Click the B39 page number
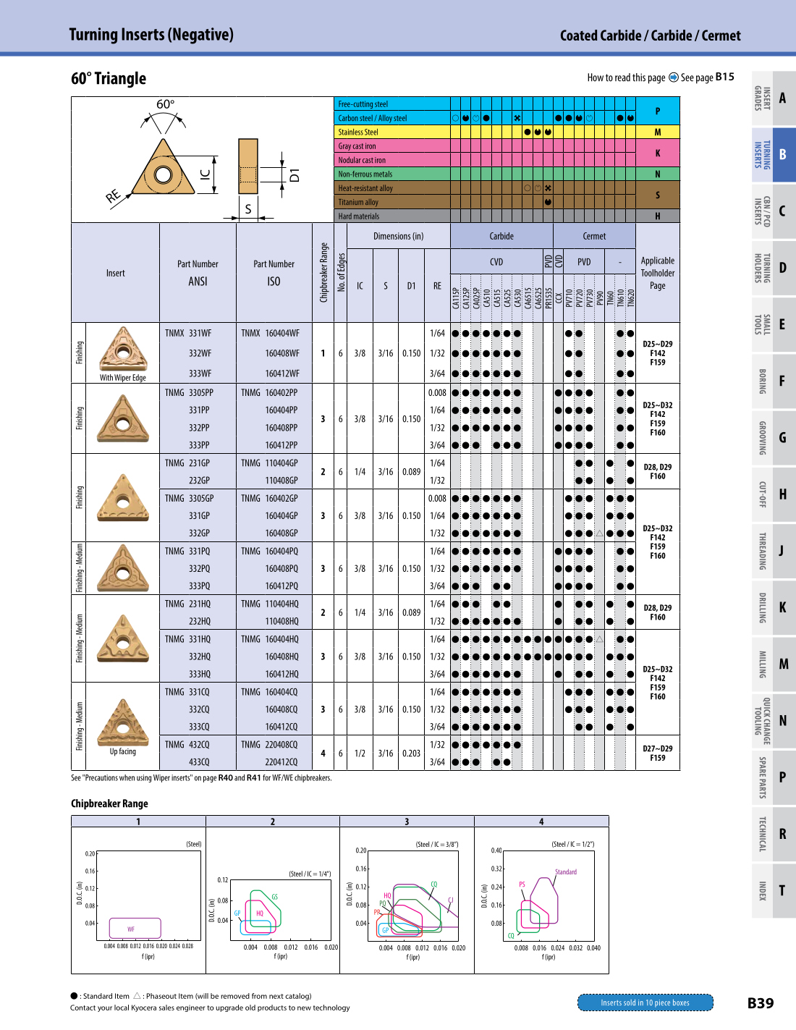Viewport: 796px width, 1030px height. tap(761, 1003)
